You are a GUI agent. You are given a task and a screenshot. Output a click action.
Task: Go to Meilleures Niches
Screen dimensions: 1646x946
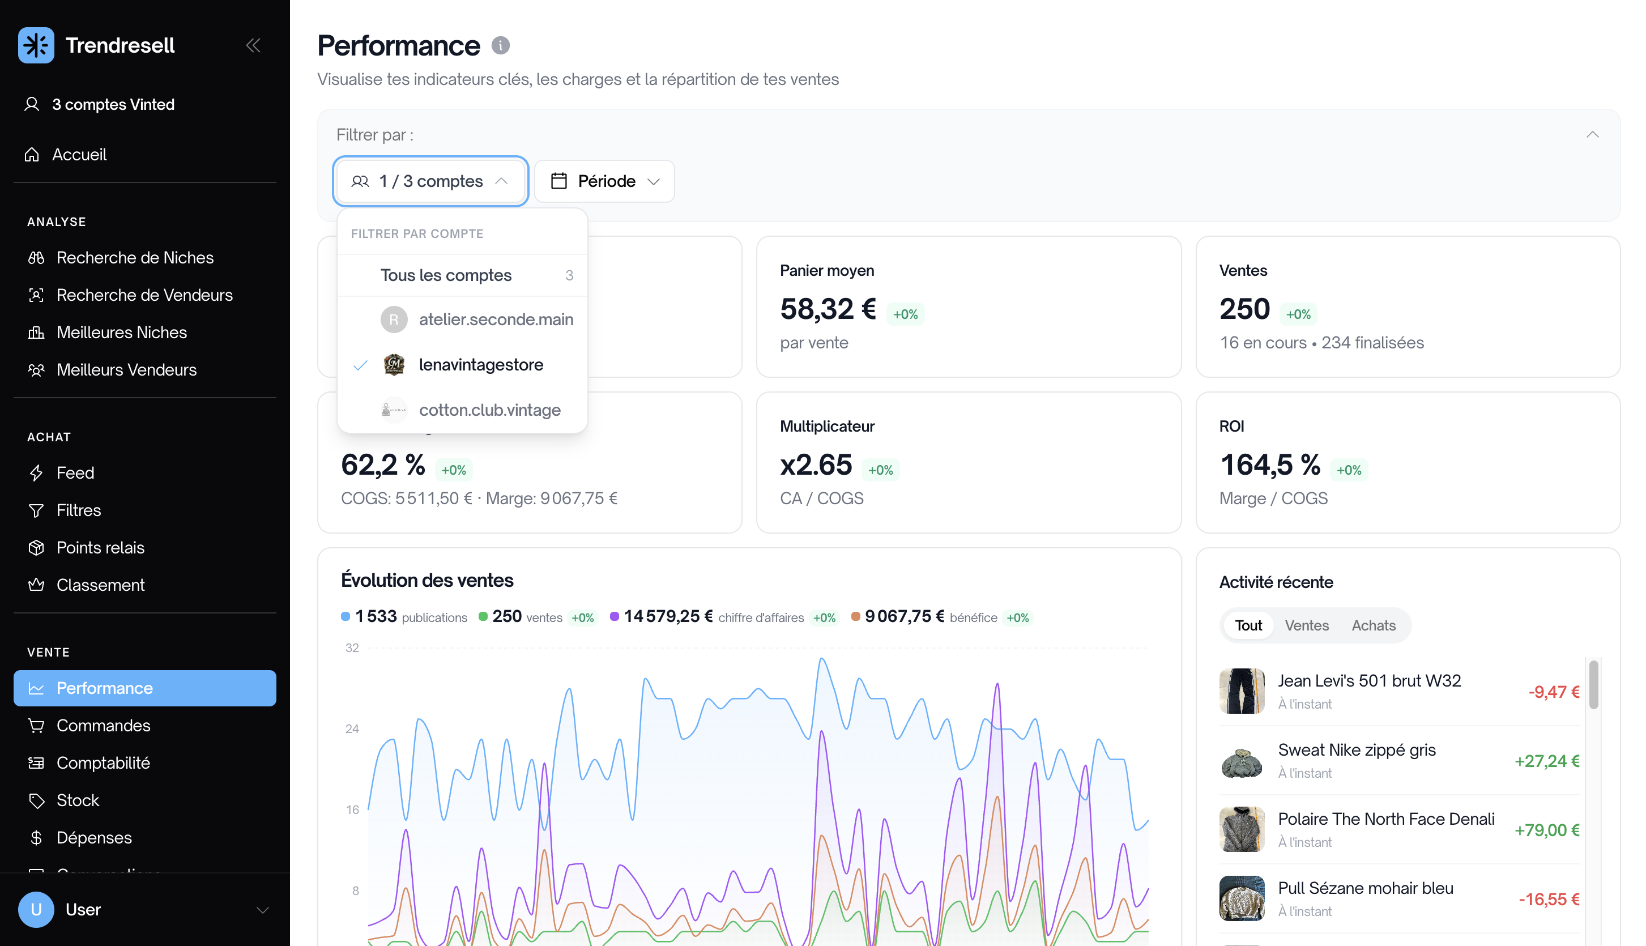[144, 332]
